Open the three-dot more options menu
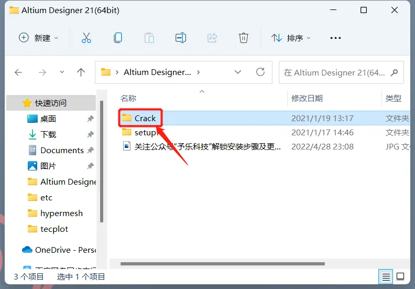Screen dimensions: 415x289 point(335,38)
